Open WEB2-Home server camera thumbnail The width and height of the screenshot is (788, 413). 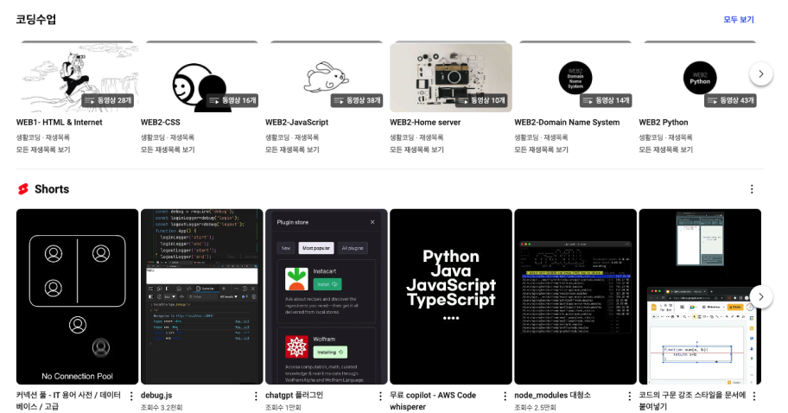pyautogui.click(x=451, y=78)
